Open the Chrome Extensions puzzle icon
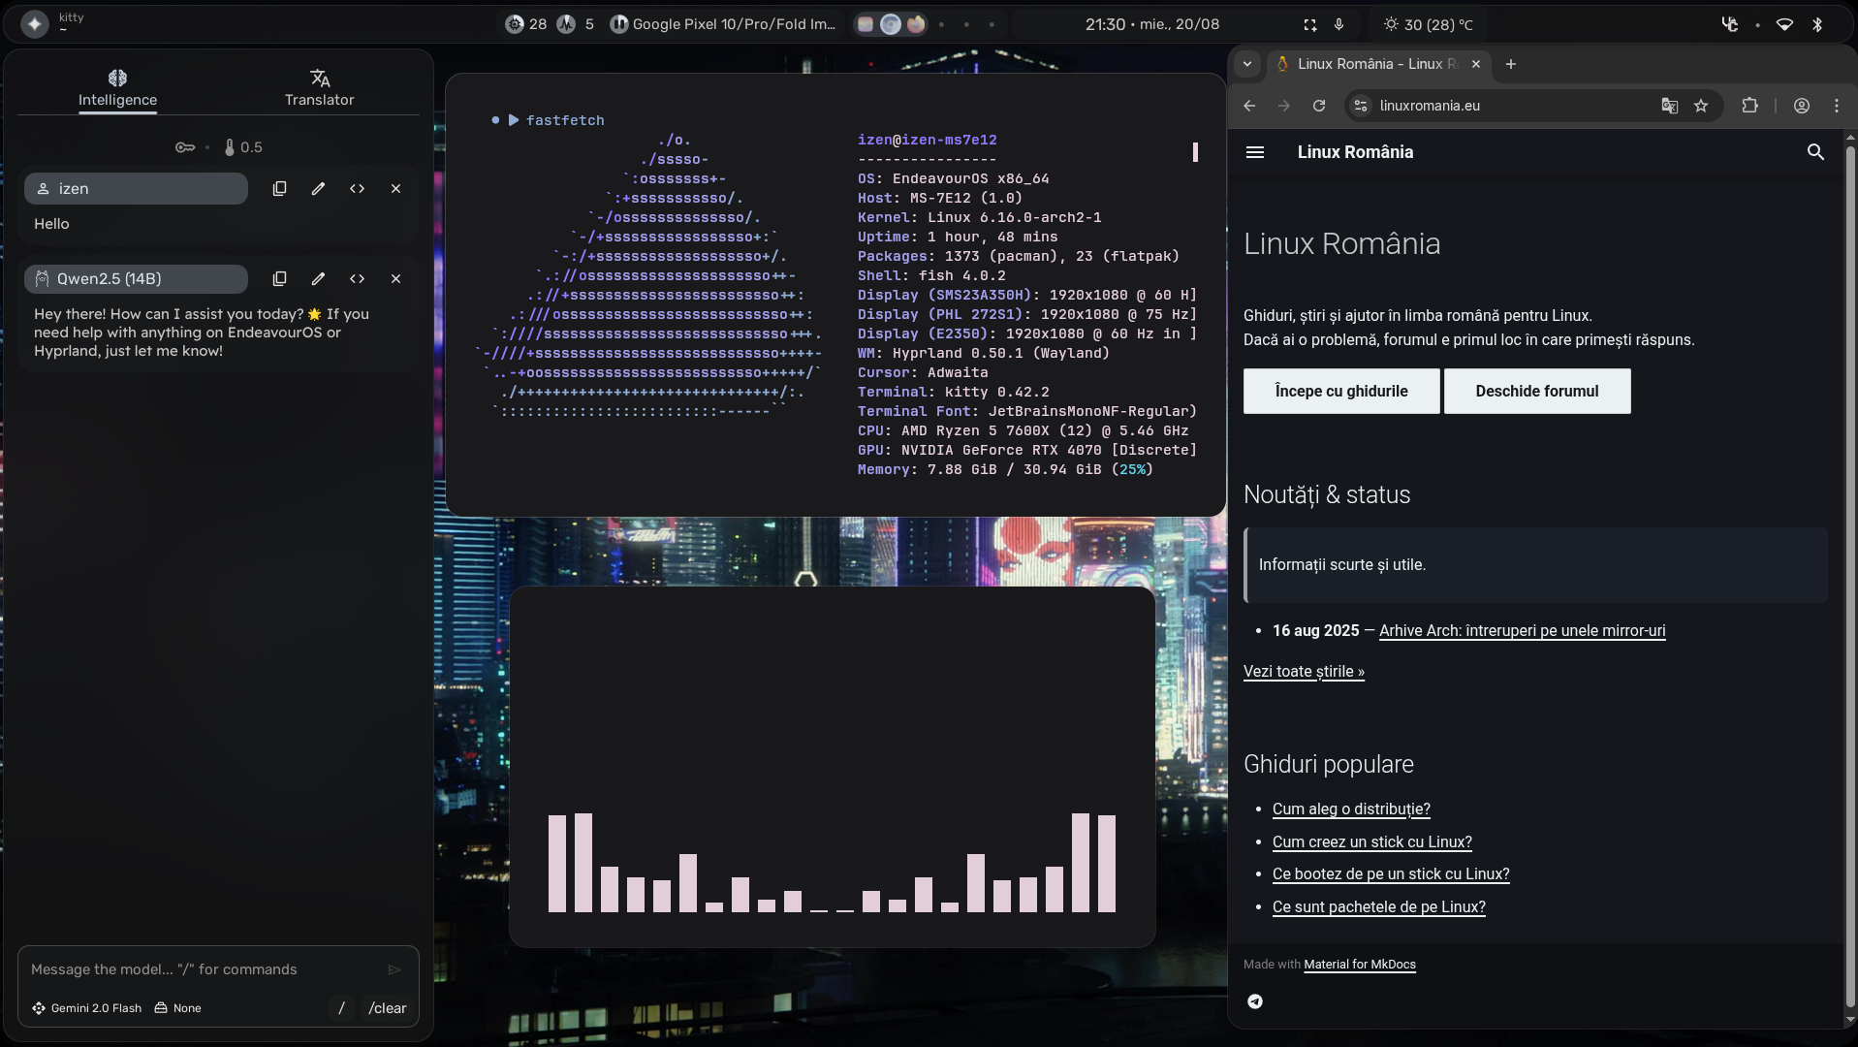 coord(1749,106)
